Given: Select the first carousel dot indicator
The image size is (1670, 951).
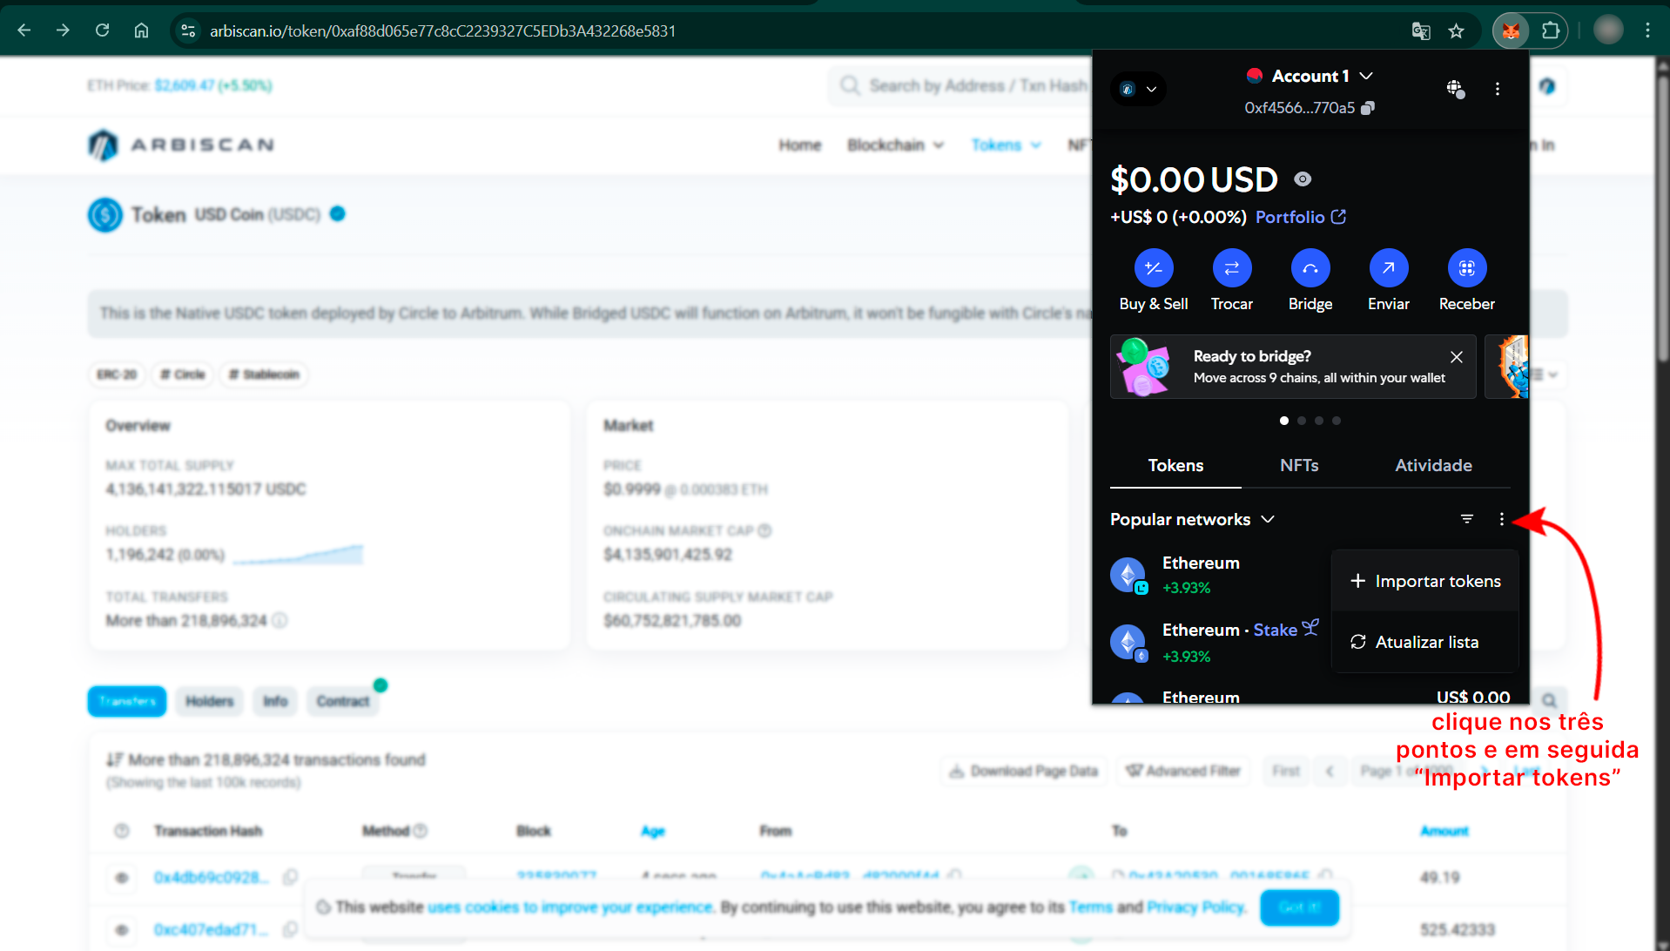Looking at the screenshot, I should coord(1284,421).
